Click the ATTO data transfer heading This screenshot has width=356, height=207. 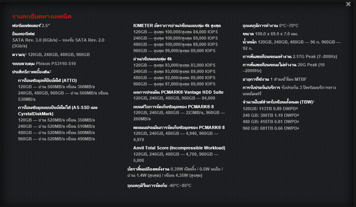pyautogui.click(x=47, y=80)
